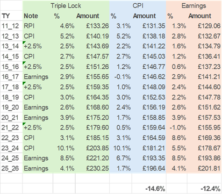The width and height of the screenshot is (222, 194).
Task: Select the £155.65 amount in row 16_17
Action: [92, 77]
